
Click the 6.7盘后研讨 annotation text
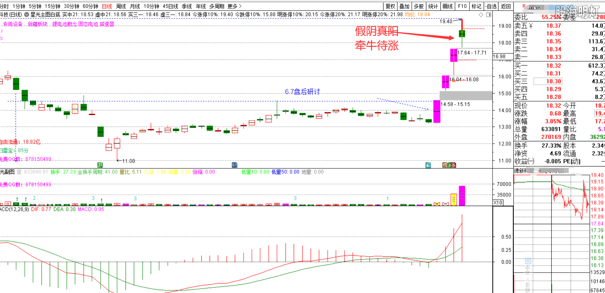tap(302, 92)
